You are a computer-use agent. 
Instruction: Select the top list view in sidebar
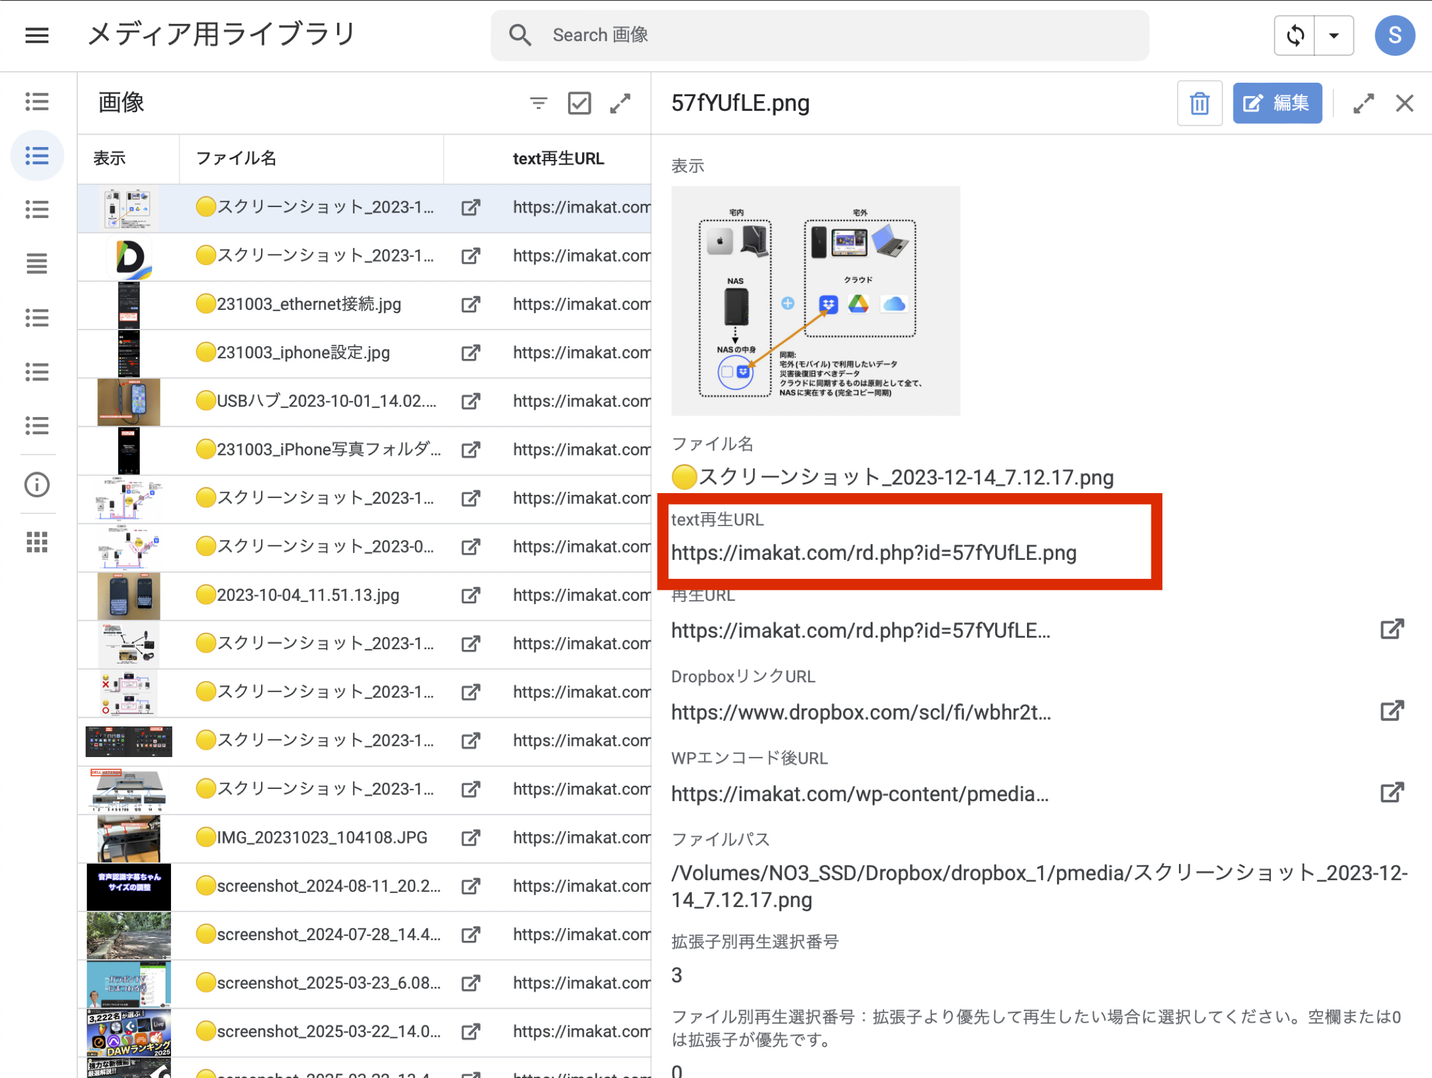37,102
